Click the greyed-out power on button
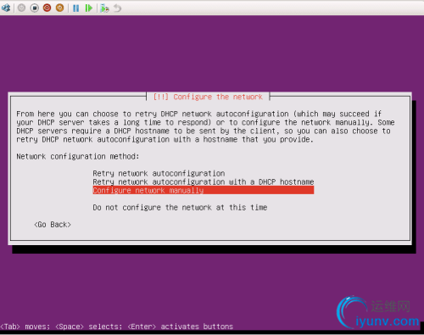424x335 pixels. pos(21,8)
